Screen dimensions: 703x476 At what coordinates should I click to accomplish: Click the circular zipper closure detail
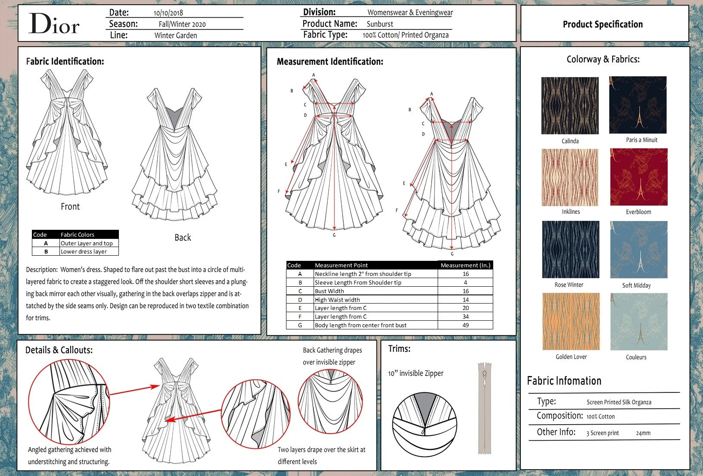click(425, 425)
